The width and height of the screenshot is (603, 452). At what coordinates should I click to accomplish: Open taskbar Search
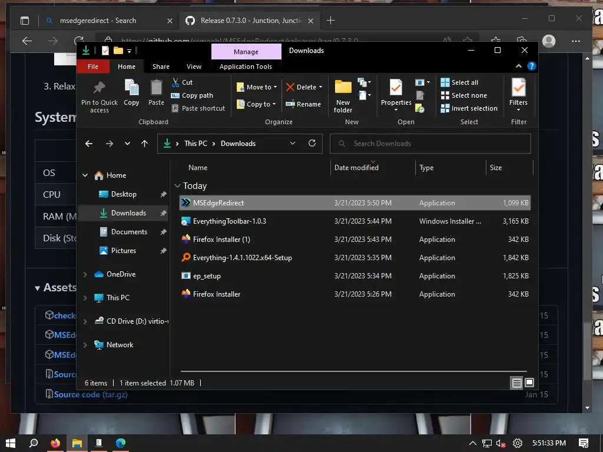click(x=34, y=443)
